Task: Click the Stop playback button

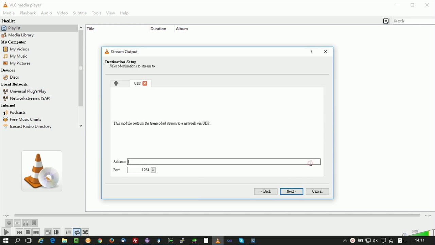Action: coord(28,232)
